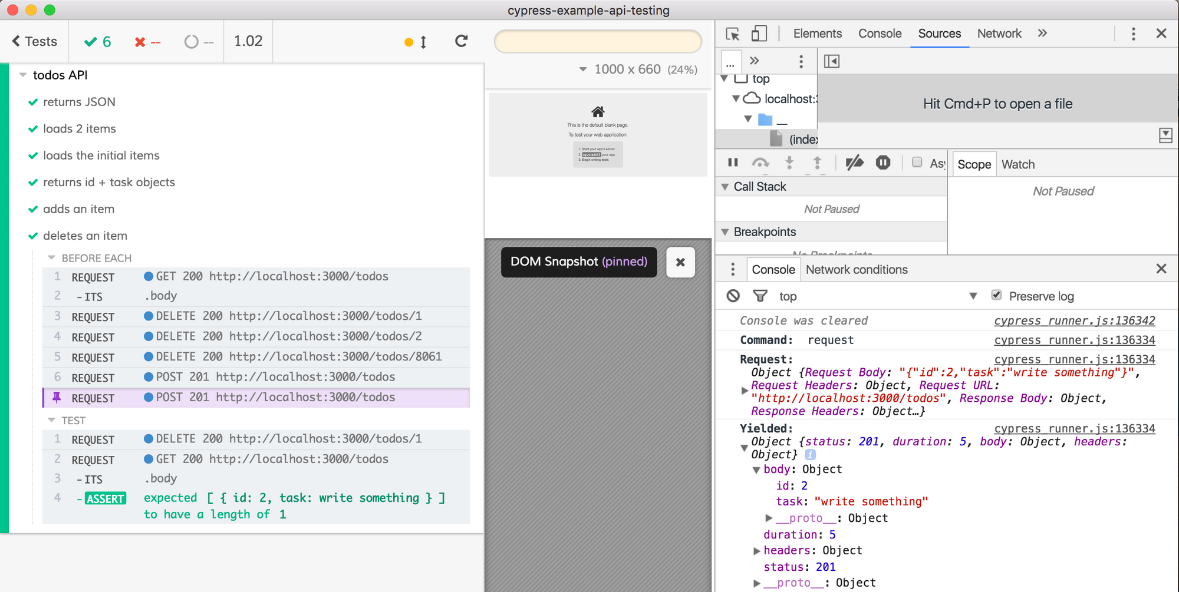Click the Cypress URL address bar
The height and width of the screenshot is (592, 1179).
[598, 42]
